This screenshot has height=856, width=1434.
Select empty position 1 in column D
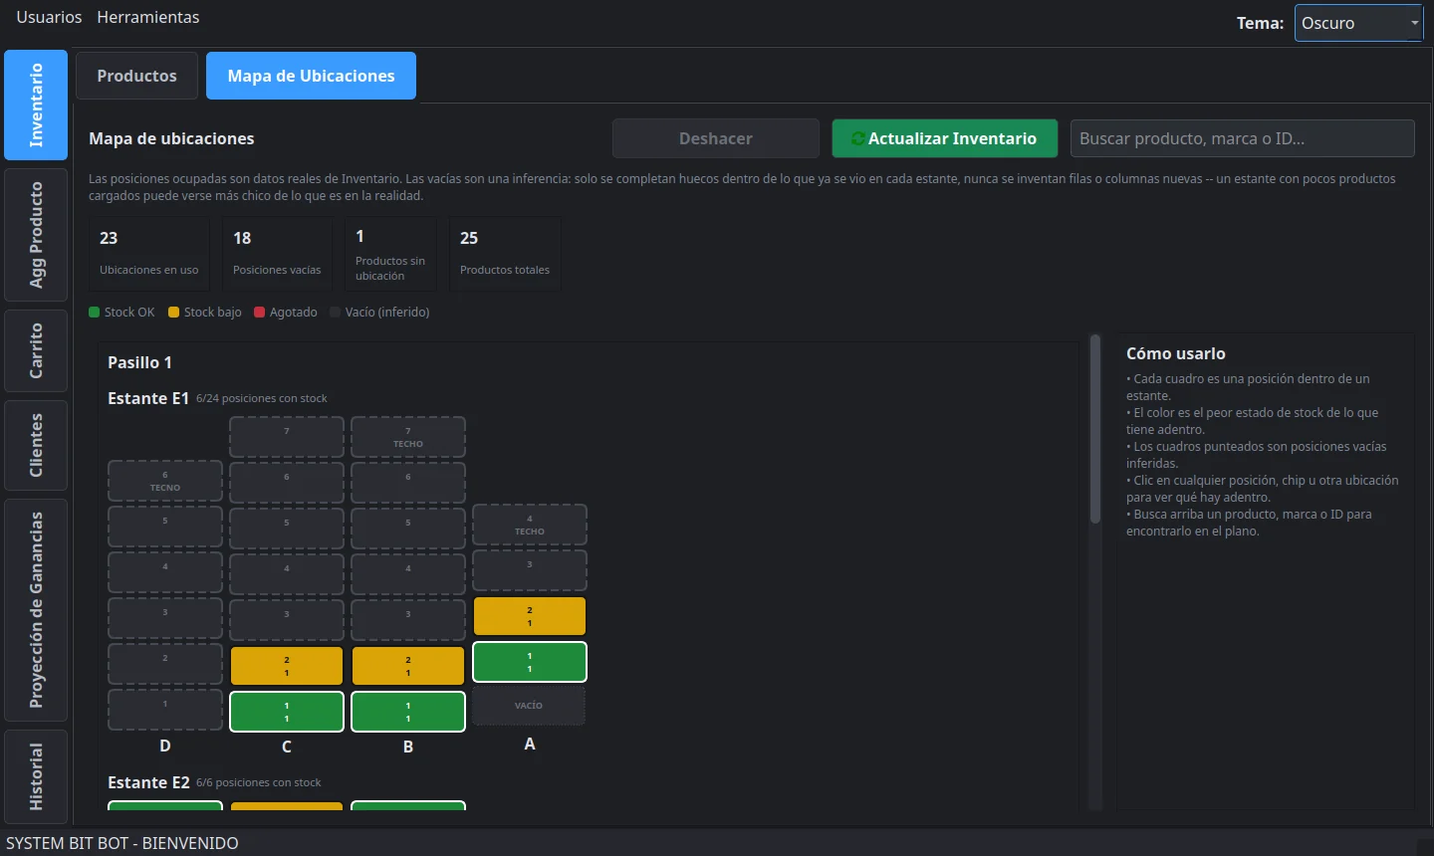coord(165,710)
